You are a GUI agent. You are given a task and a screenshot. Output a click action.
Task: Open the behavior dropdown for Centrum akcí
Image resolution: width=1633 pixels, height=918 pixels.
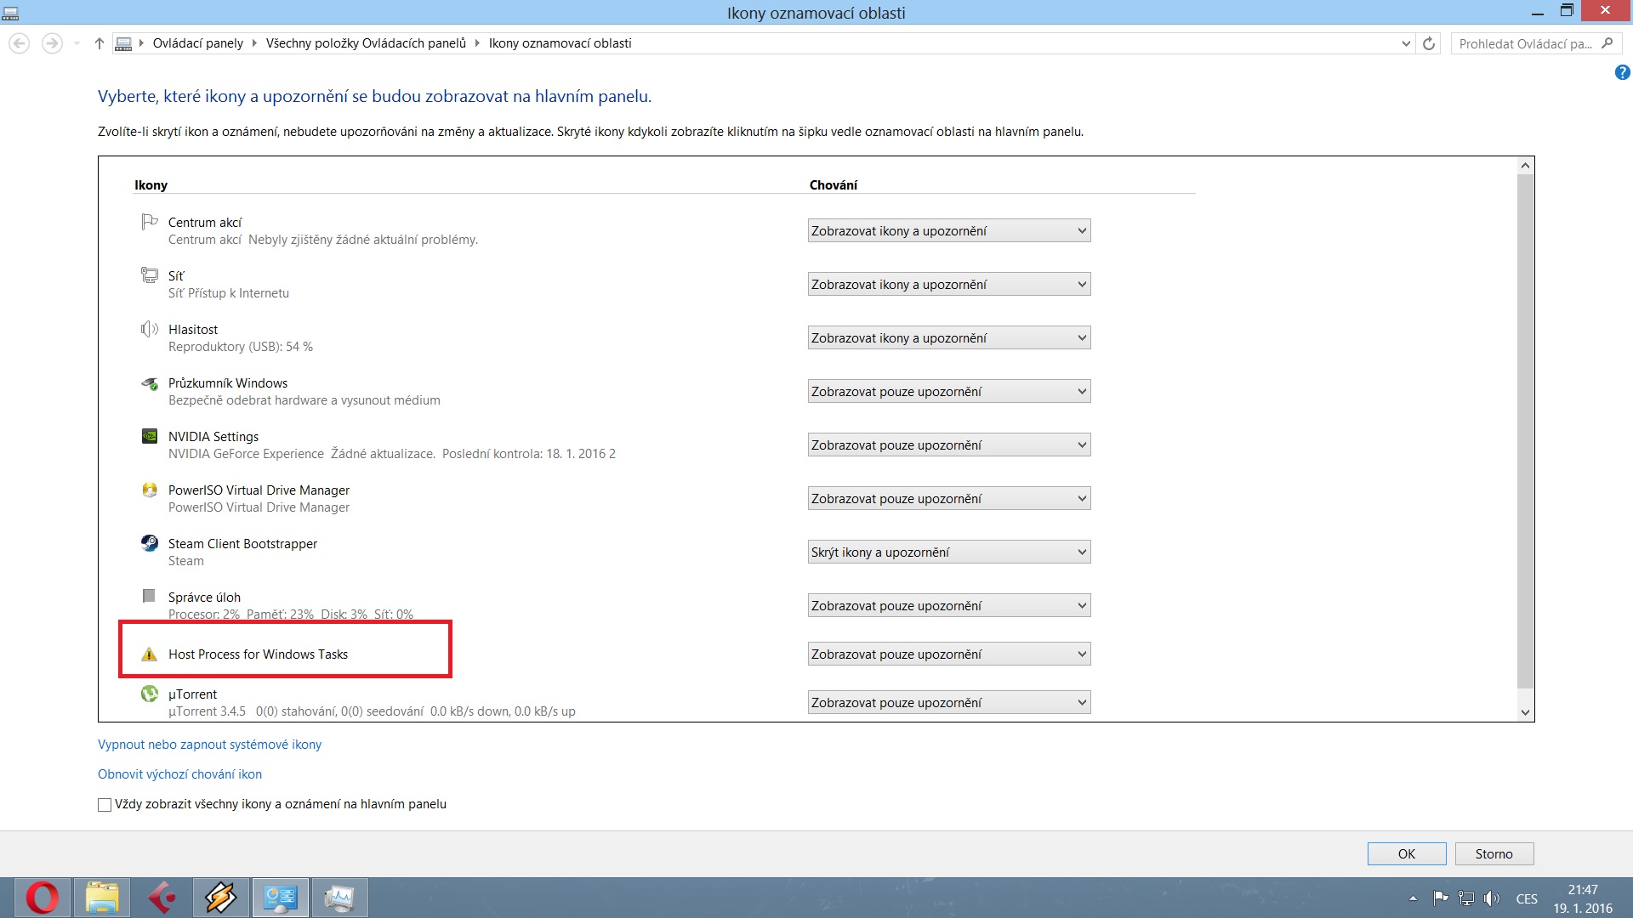948,231
